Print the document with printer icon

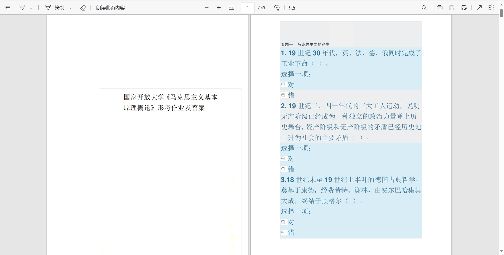[x=440, y=8]
